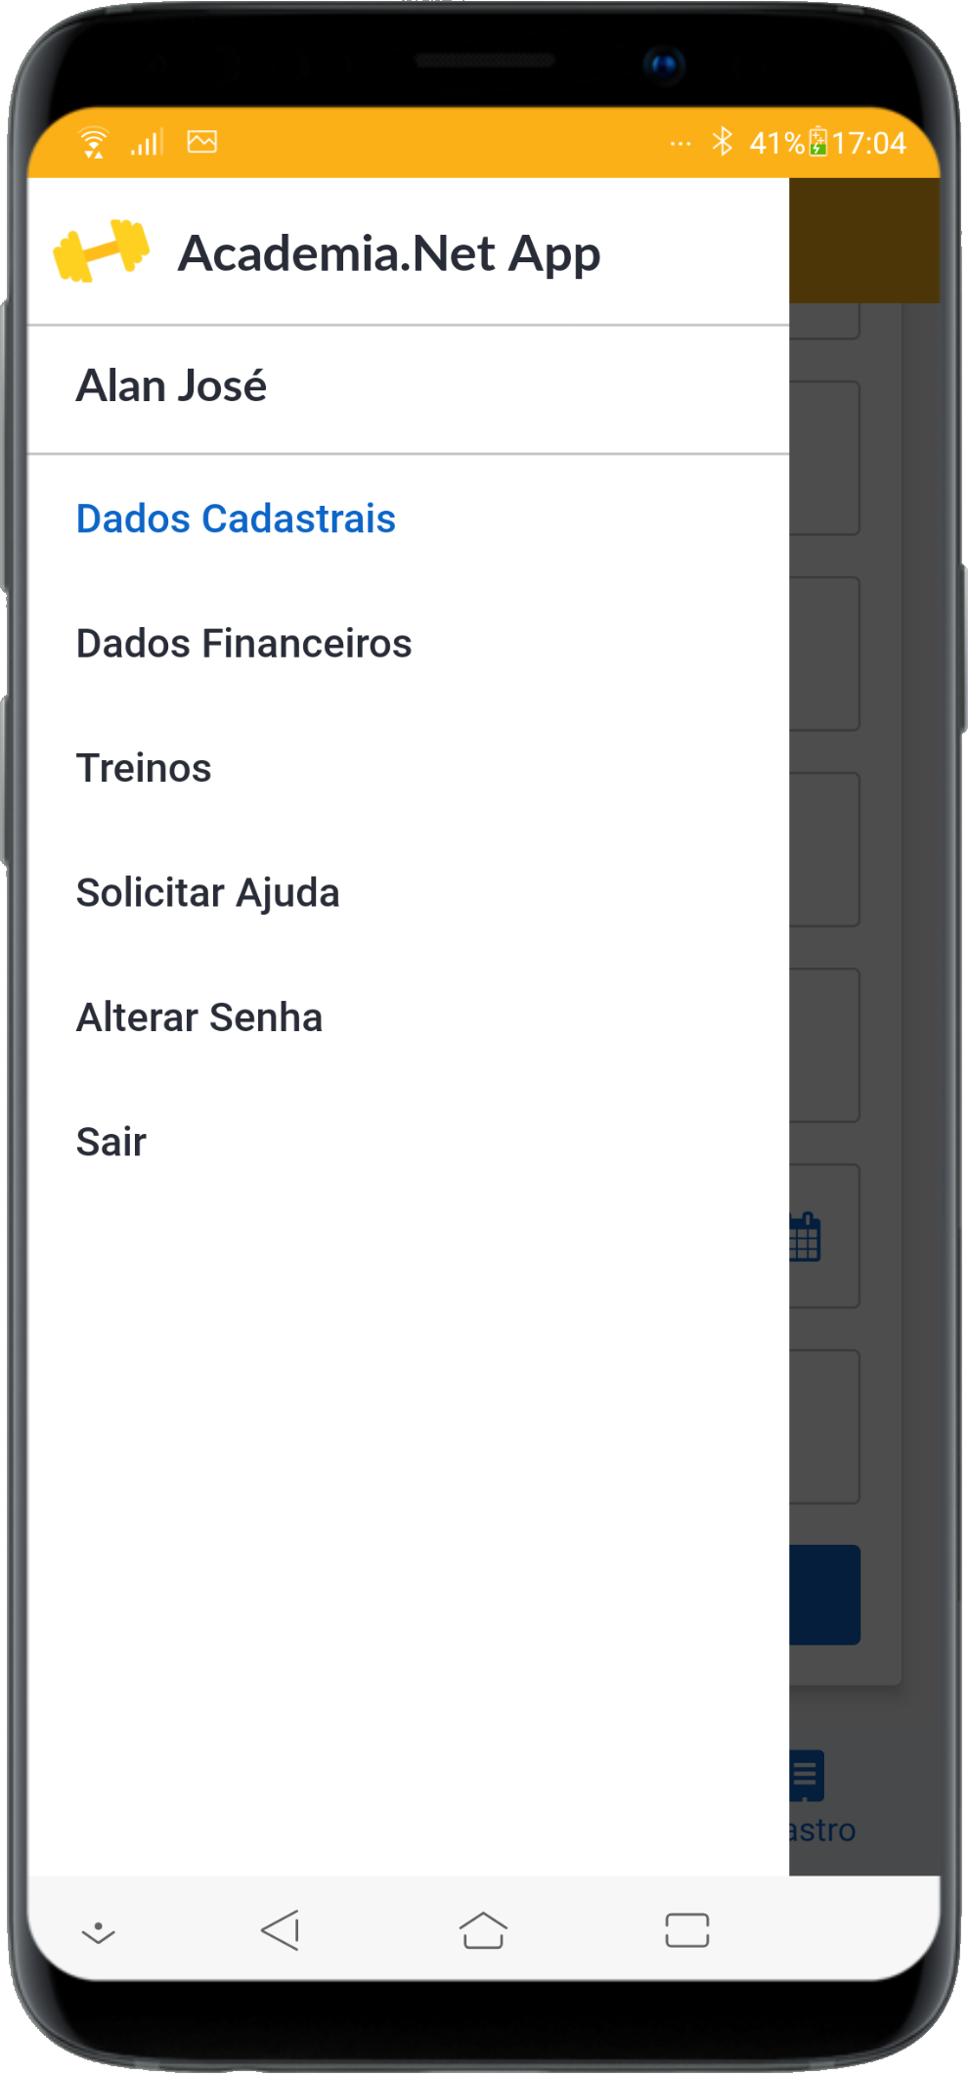Image resolution: width=968 pixels, height=2077 pixels.
Task: Tap the Bluetooth status icon
Action: (x=723, y=142)
